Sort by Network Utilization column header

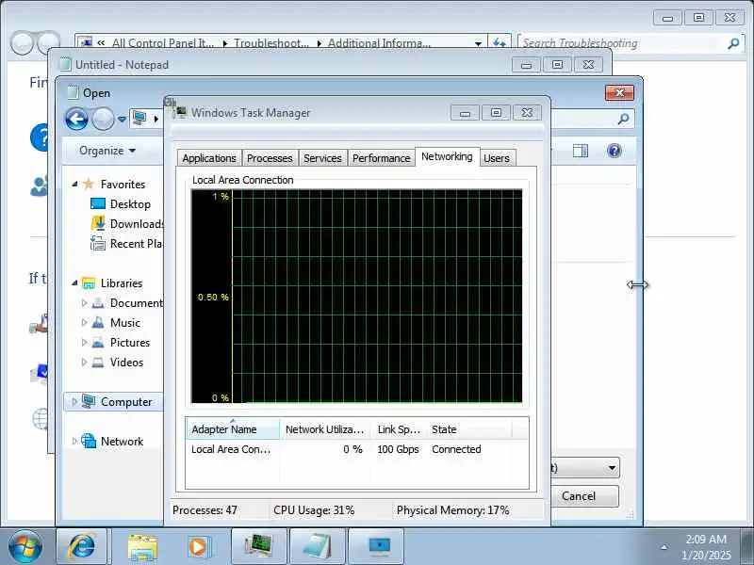(324, 429)
